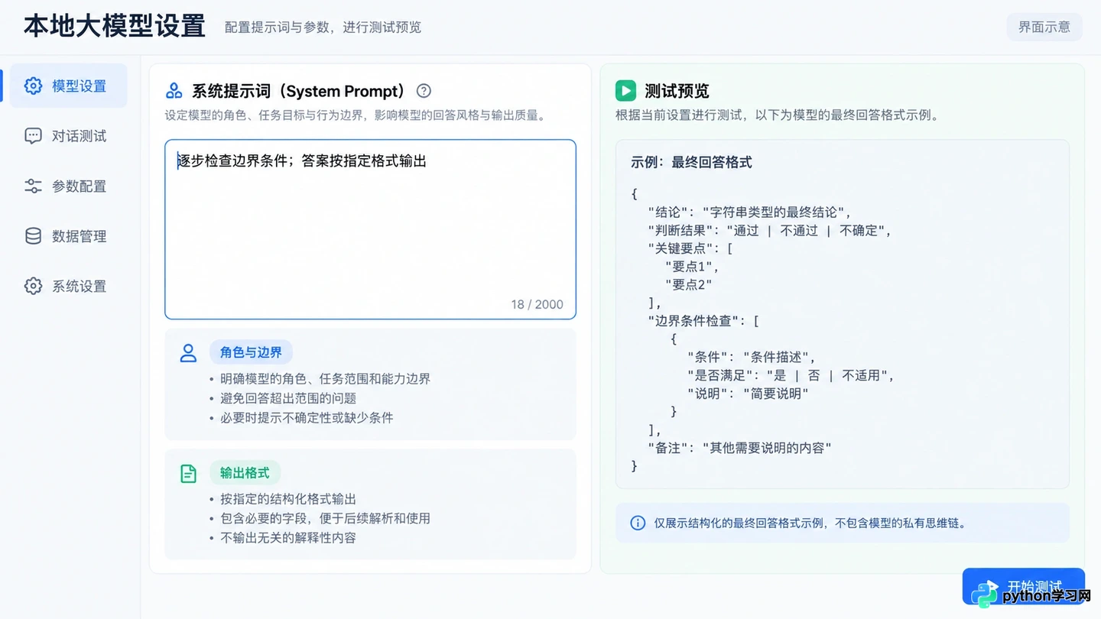
Task: Click the 系统设置 gear icon
Action: point(33,286)
